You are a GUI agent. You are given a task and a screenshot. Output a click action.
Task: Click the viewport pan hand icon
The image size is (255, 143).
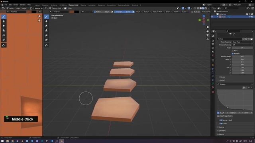(x=208, y=31)
